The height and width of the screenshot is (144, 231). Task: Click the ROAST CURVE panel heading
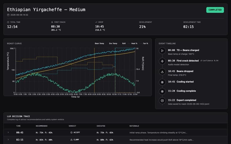(x=14, y=43)
